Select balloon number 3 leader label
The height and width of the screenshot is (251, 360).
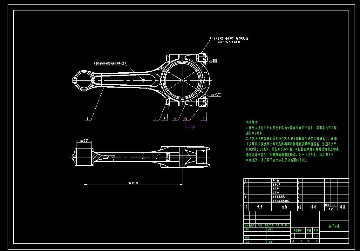pos(164,119)
